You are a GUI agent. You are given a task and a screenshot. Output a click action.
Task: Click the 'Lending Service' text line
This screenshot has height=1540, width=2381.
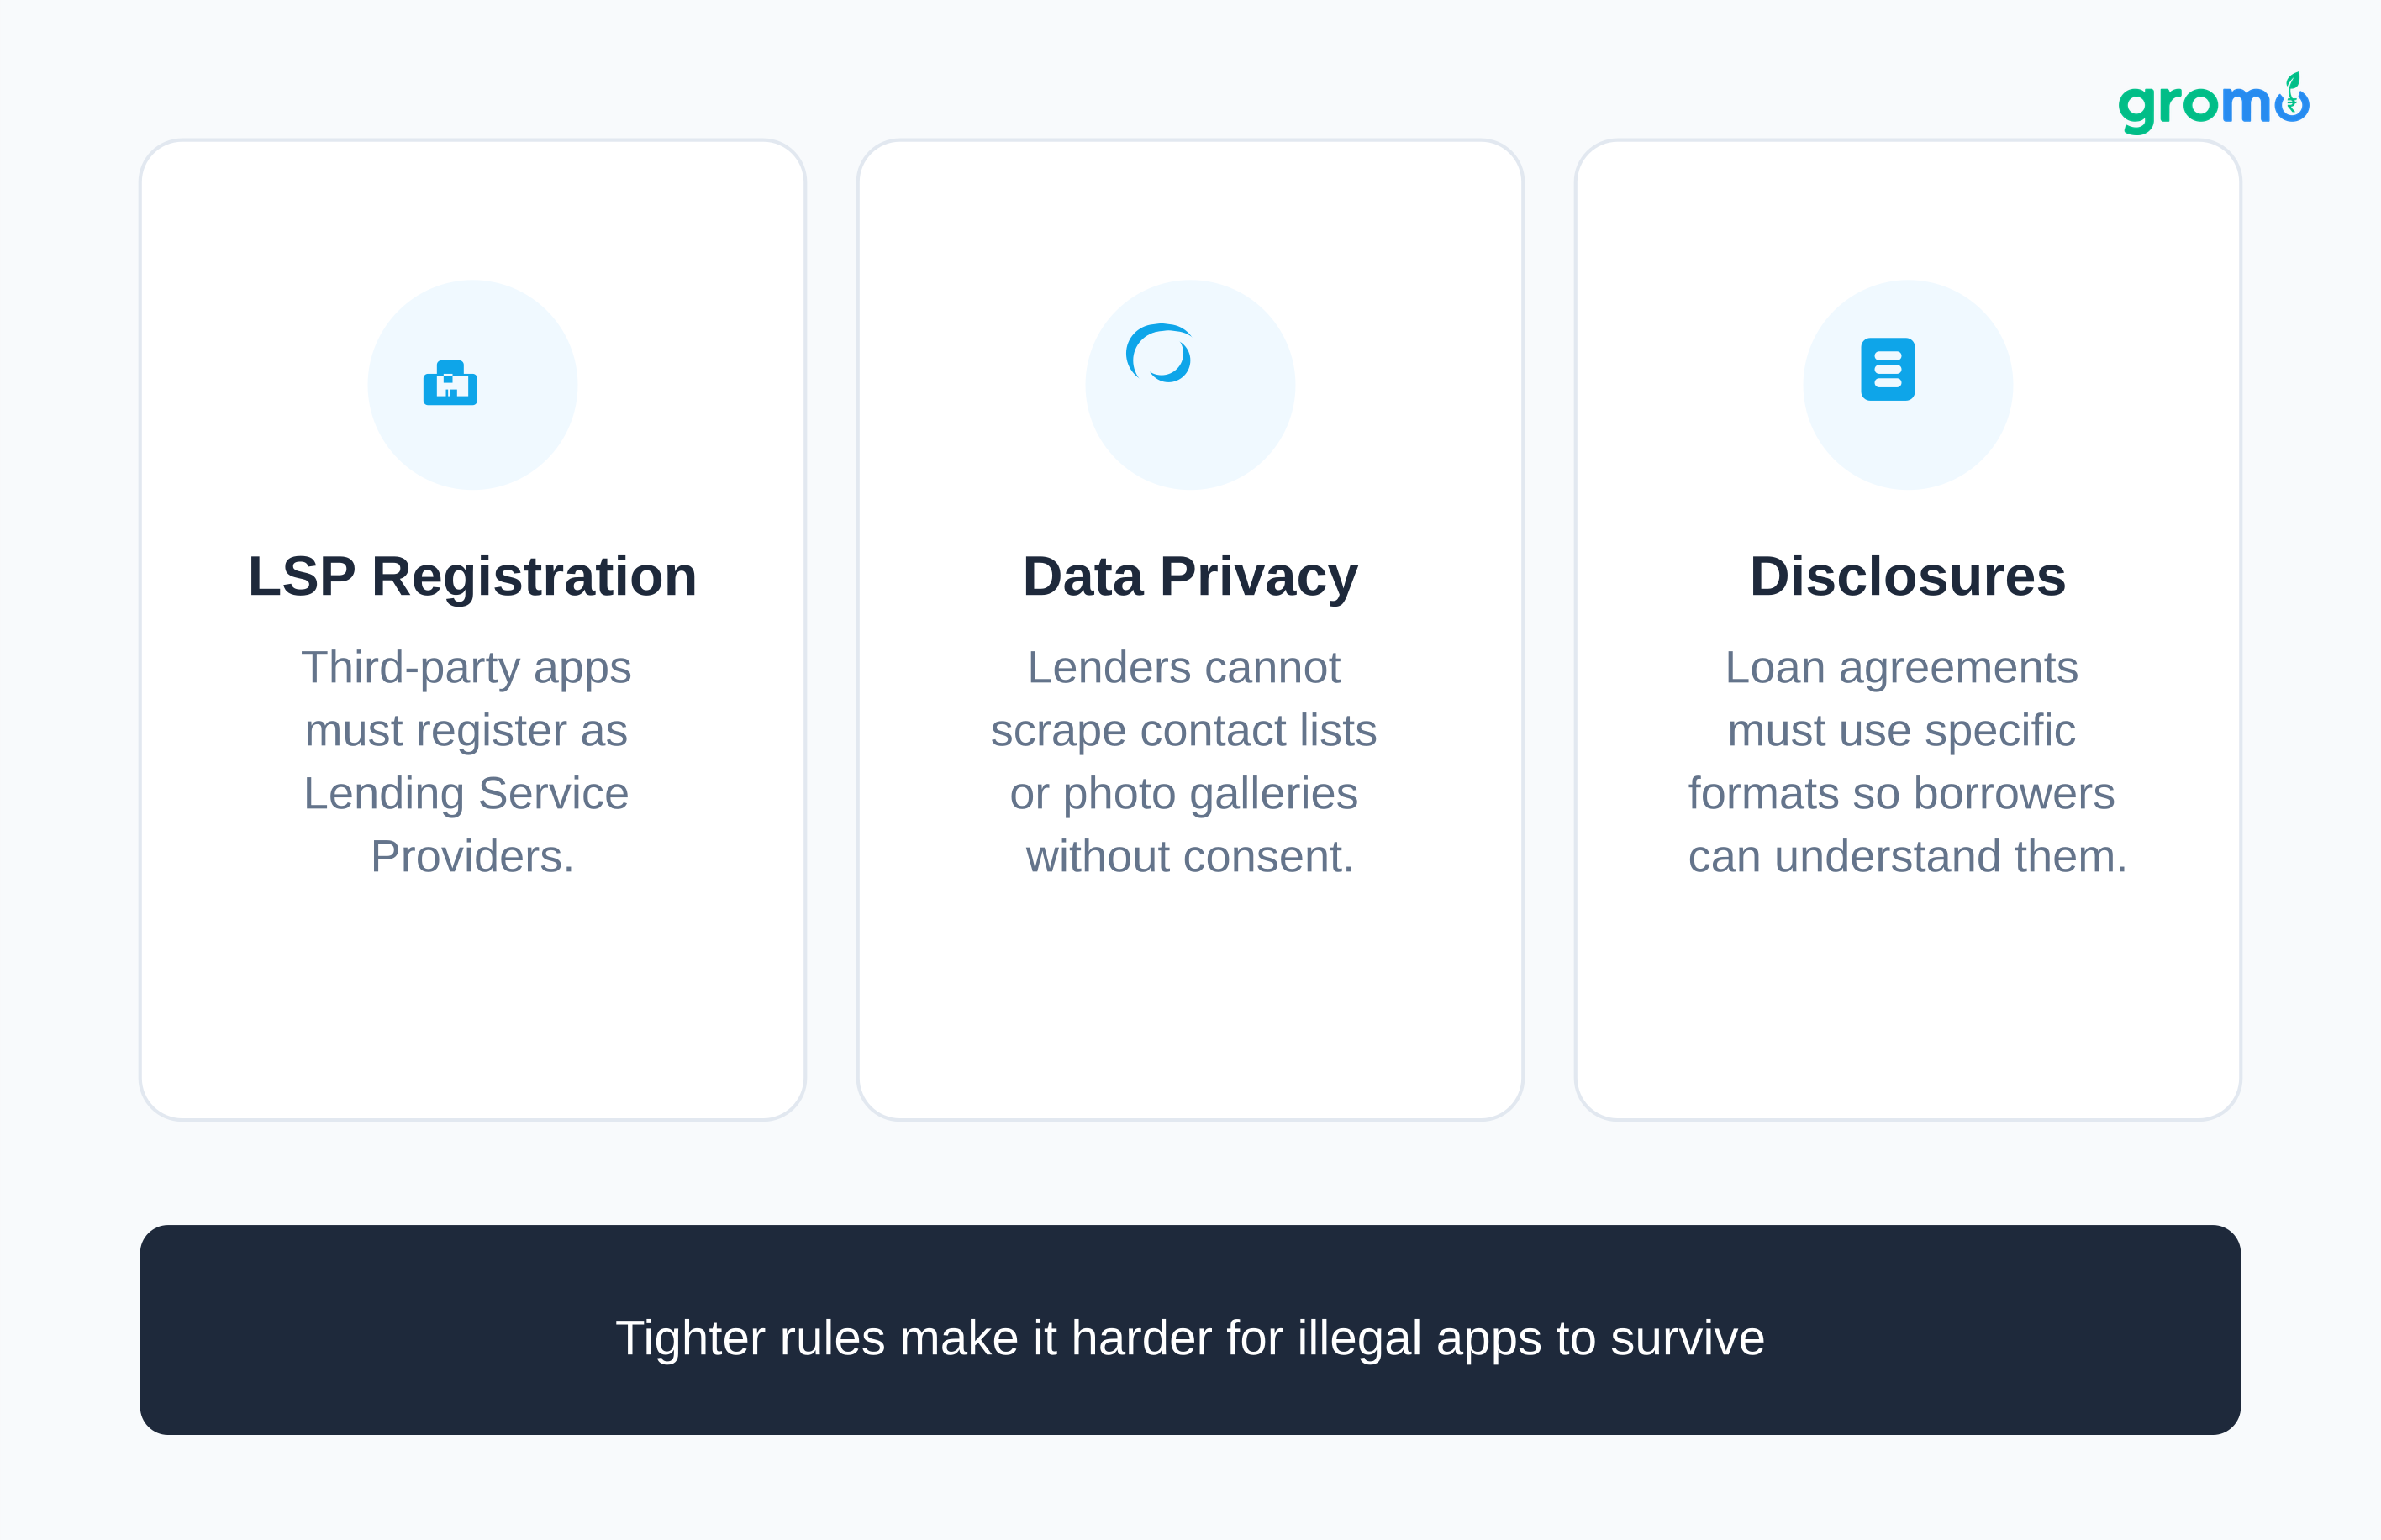tap(466, 794)
